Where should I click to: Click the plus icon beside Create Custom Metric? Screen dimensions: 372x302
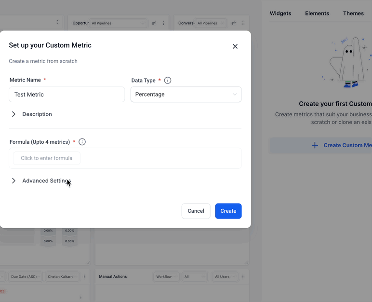[315, 145]
